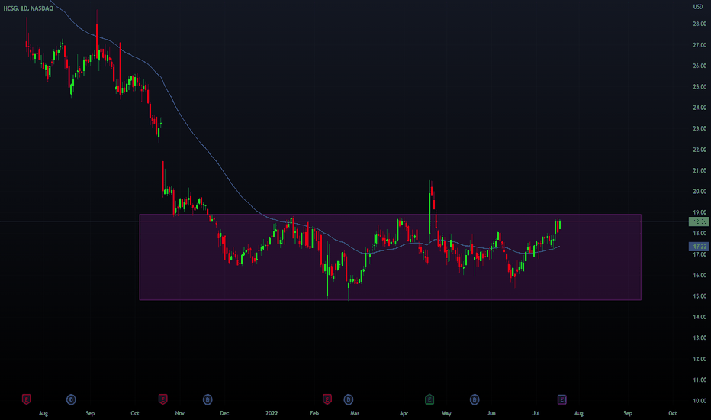Click the 22.00 price axis label
The image size is (711, 420).
coord(700,150)
